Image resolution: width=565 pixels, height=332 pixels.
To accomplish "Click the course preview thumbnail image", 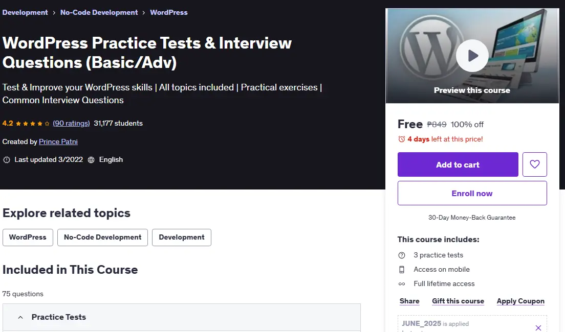I will click(472, 56).
